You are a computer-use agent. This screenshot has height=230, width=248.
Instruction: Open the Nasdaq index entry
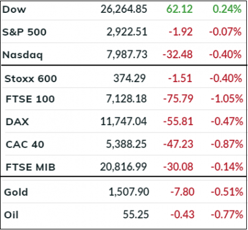tap(23, 55)
